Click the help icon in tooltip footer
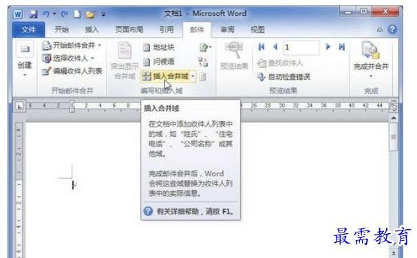Screen dimensions: 417x258 pyautogui.click(x=148, y=211)
